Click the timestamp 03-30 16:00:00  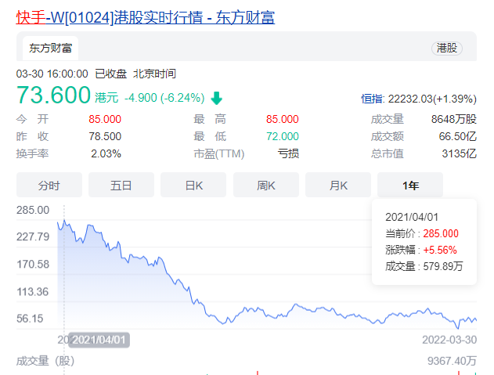(x=52, y=74)
